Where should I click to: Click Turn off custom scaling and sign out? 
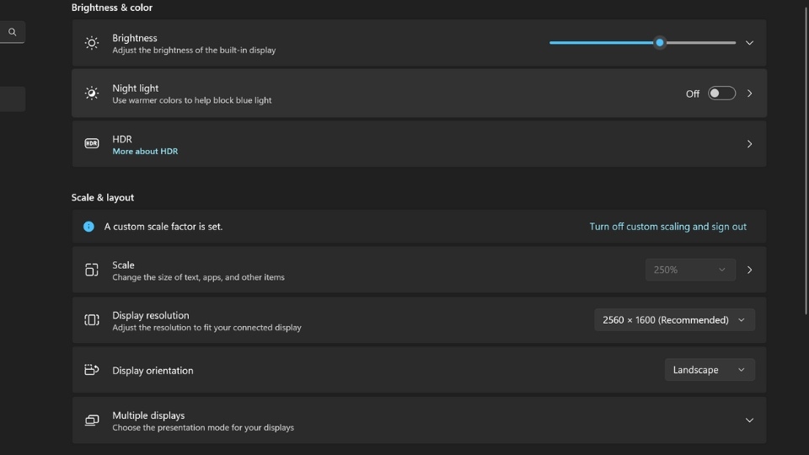667,227
